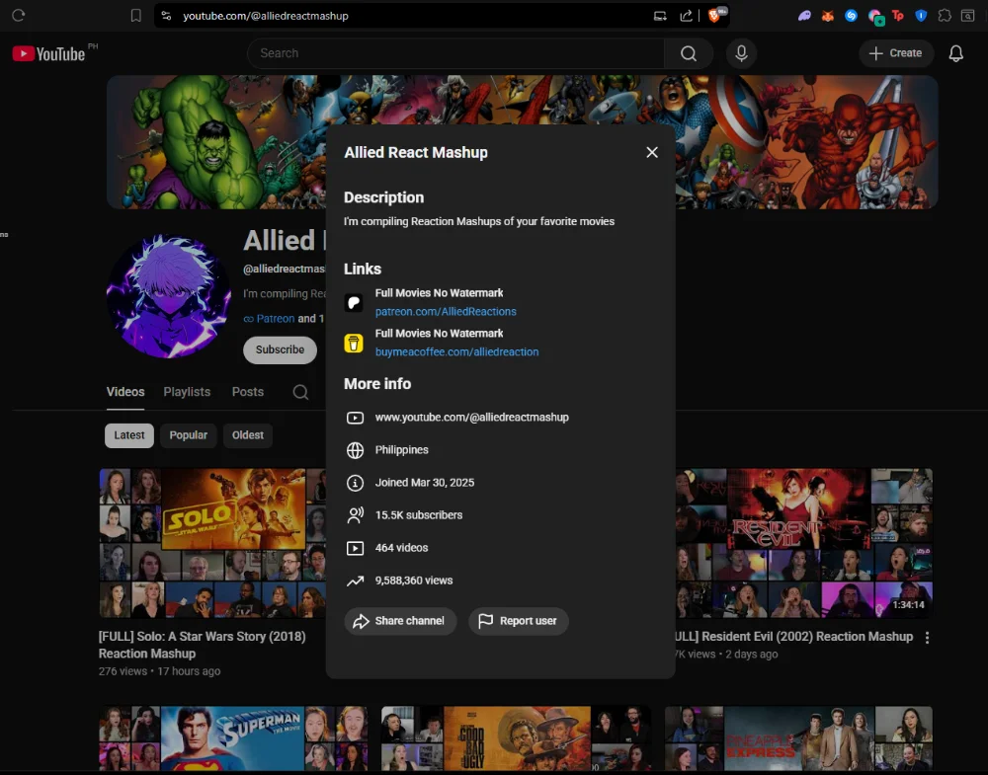This screenshot has width=988, height=775.
Task: Open the blue shield extension icon
Action: [x=921, y=16]
